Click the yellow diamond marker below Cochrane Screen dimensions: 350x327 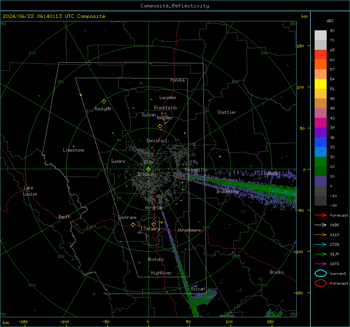click(133, 224)
